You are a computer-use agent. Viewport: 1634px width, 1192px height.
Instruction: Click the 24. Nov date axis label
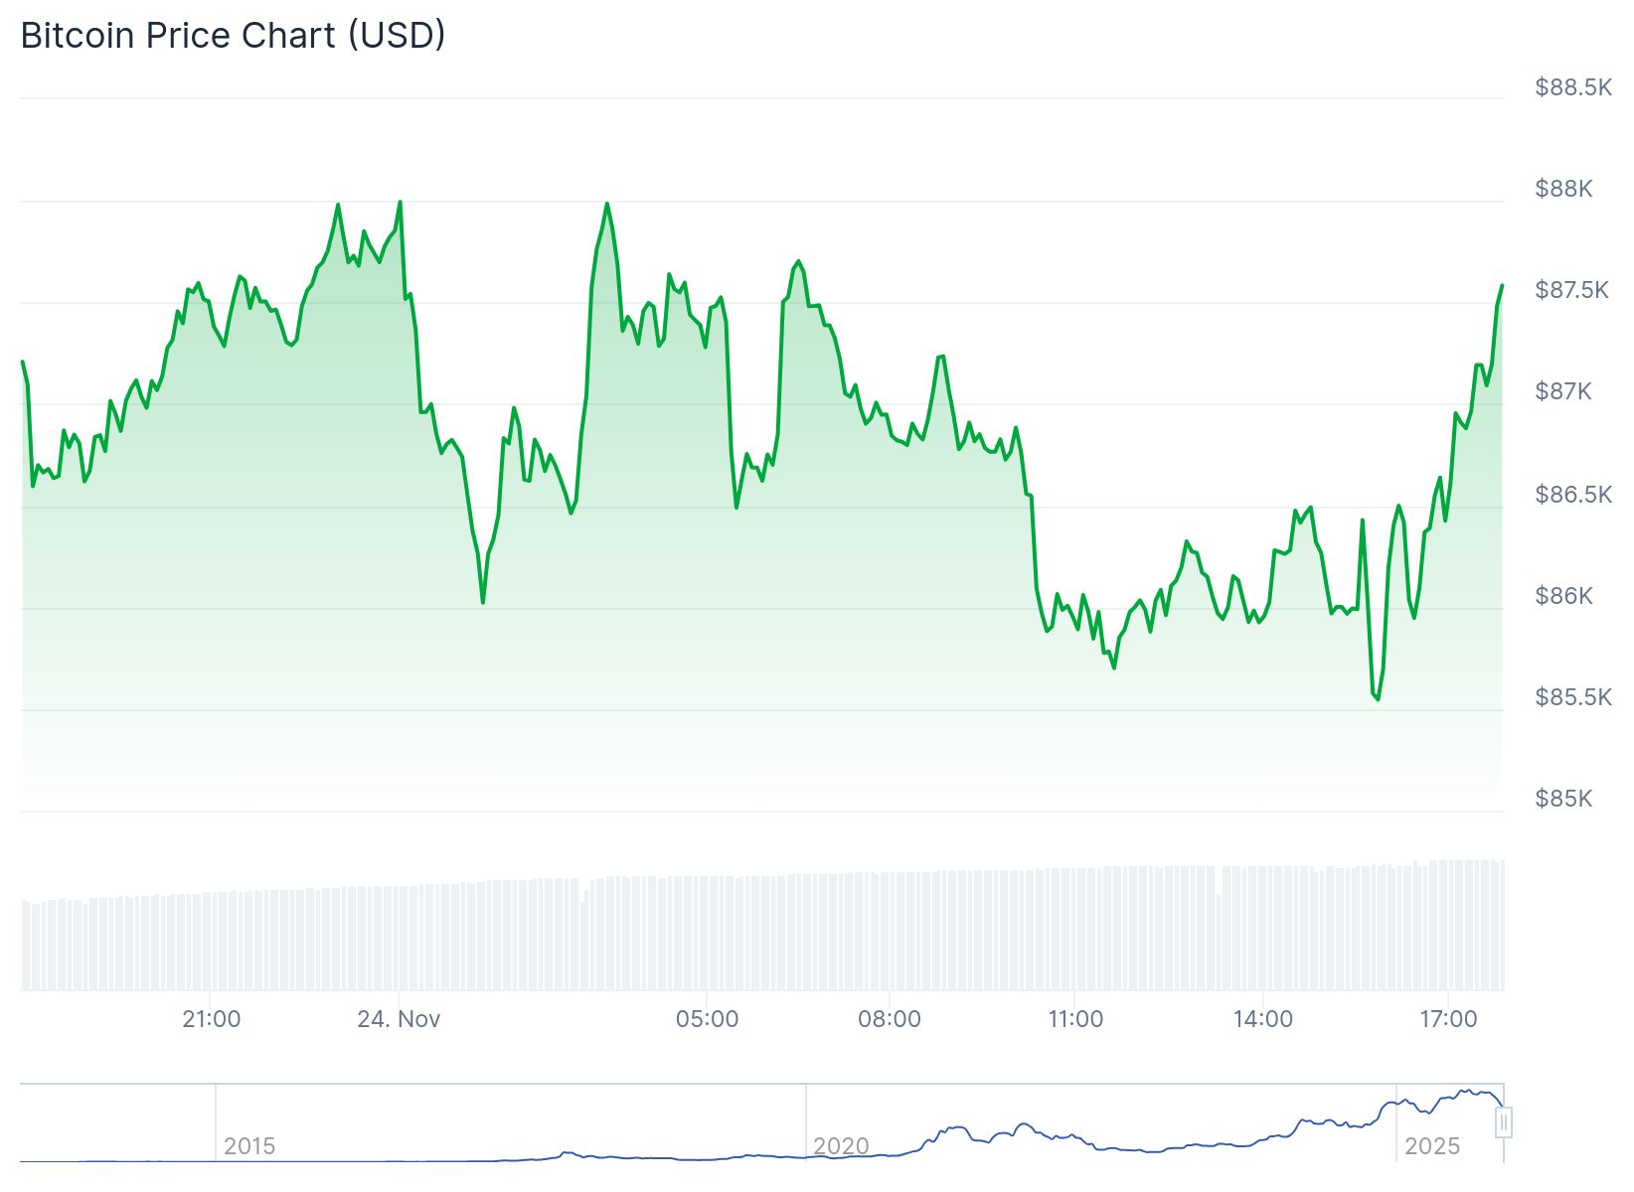pyautogui.click(x=399, y=1019)
